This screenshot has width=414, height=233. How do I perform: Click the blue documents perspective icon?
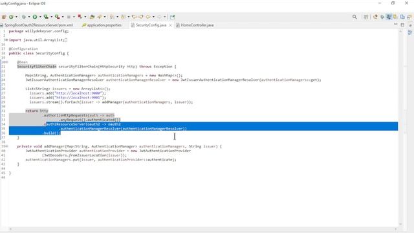click(x=402, y=17)
